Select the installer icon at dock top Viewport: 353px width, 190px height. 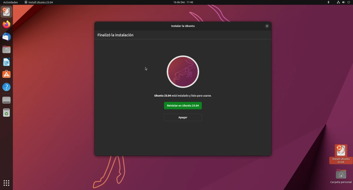pyautogui.click(x=6, y=12)
